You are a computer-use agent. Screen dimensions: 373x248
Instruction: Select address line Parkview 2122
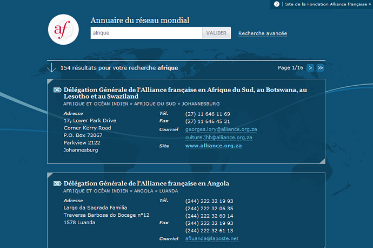pos(82,143)
